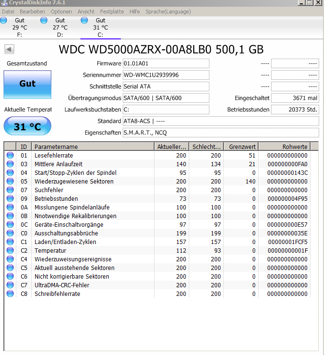The width and height of the screenshot is (324, 355).
Task: Click the blue status orb for drive D:
Action: coord(44,20)
